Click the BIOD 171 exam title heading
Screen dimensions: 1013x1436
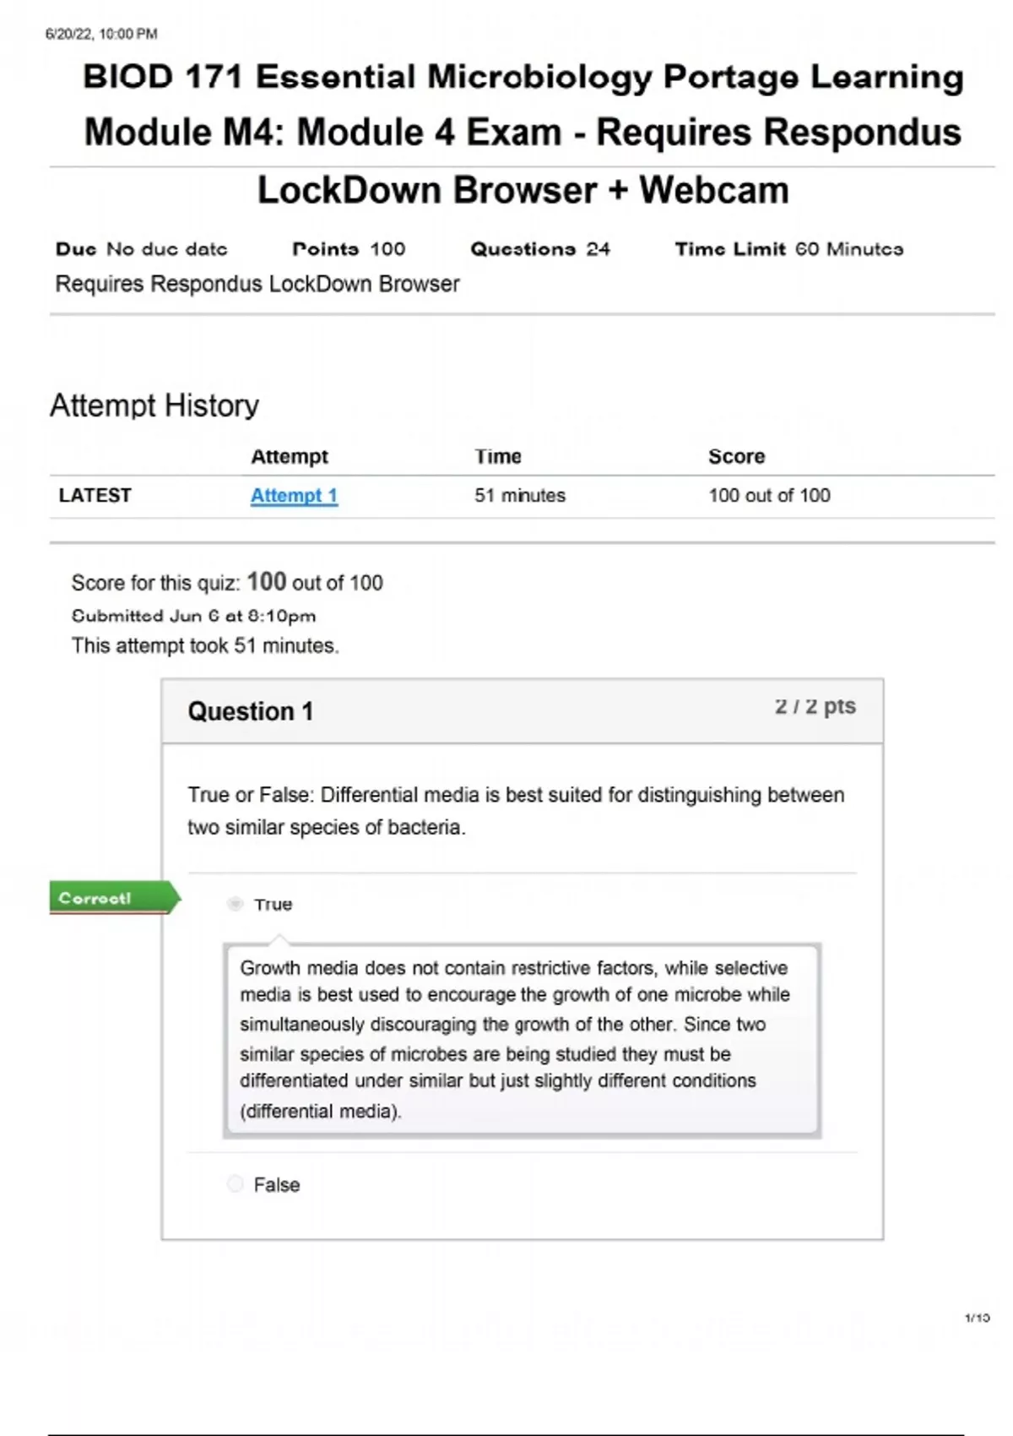tap(523, 133)
